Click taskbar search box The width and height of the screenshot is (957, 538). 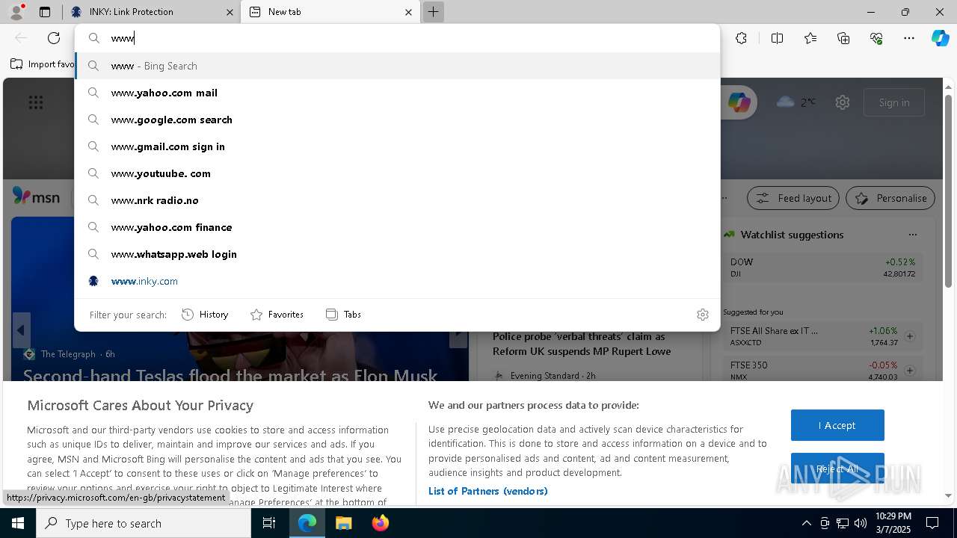(x=144, y=523)
